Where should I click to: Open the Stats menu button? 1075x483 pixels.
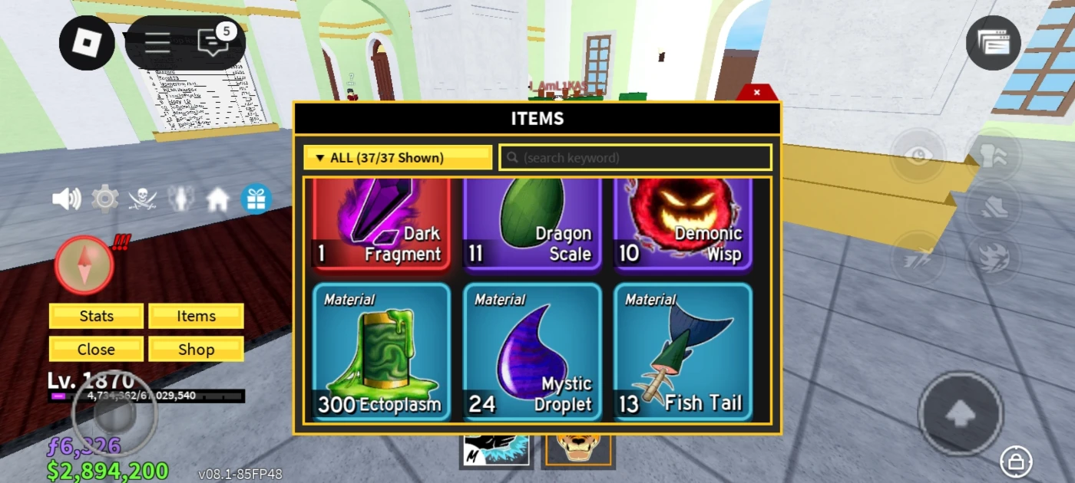tap(96, 316)
